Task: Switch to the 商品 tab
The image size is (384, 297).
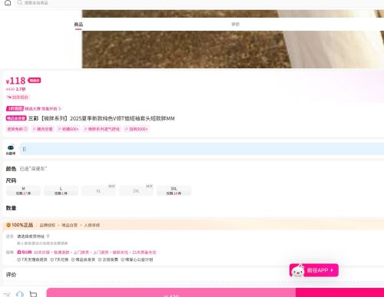Action: tap(78, 25)
